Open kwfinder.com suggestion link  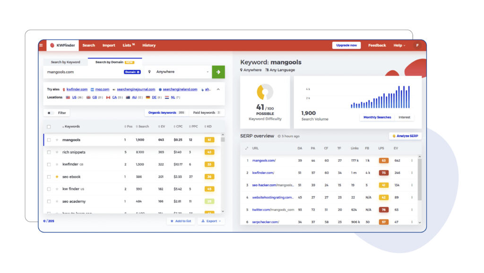point(77,89)
